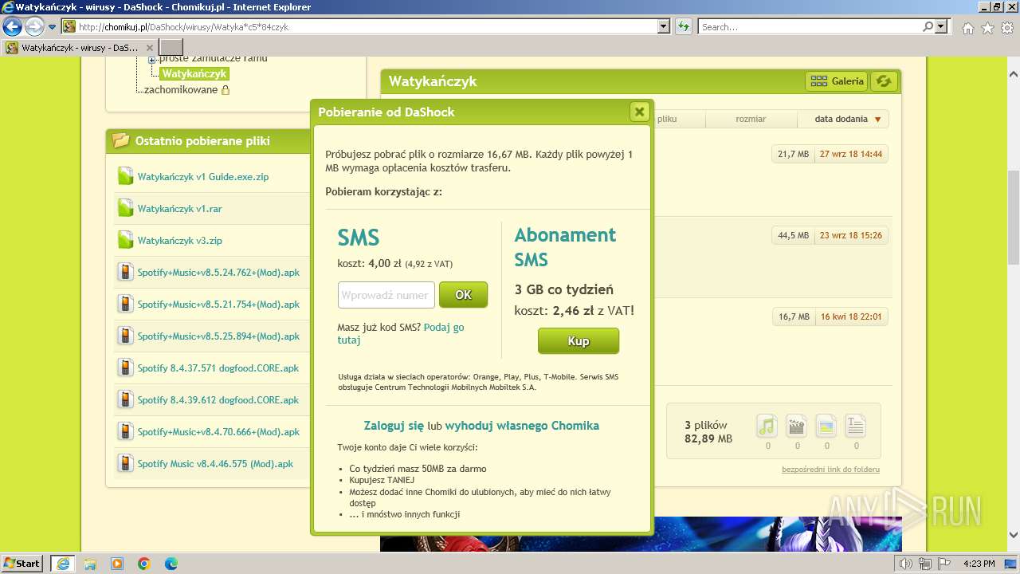1020x574 pixels.
Task: Go back with the browser Back button
Action: point(12,26)
